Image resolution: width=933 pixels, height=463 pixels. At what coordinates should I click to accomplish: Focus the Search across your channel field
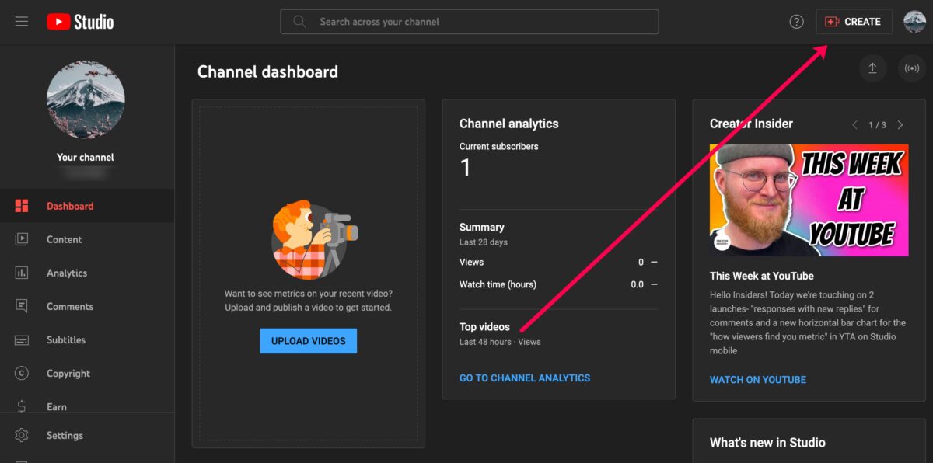[470, 22]
